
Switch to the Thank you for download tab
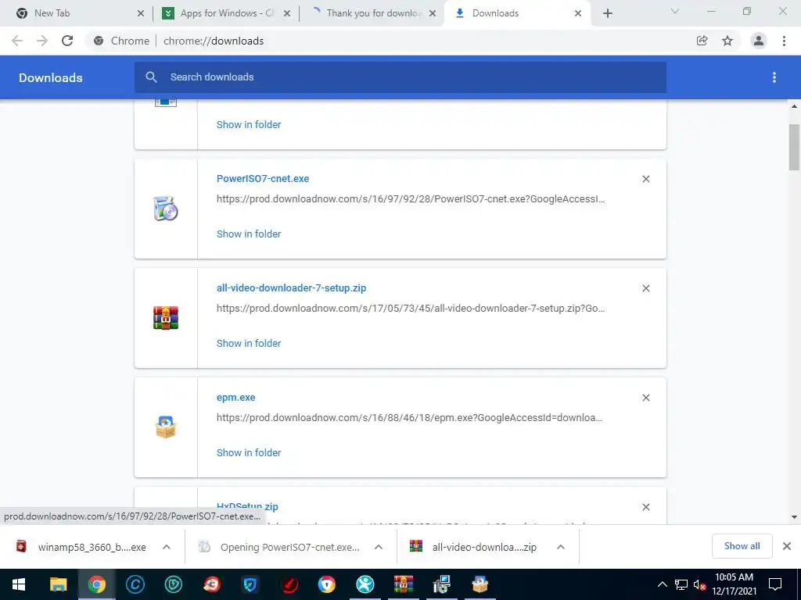(372, 13)
